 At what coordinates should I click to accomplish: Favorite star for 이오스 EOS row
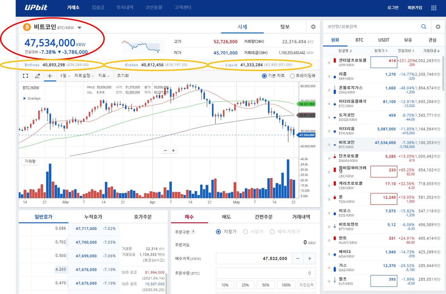(329, 213)
